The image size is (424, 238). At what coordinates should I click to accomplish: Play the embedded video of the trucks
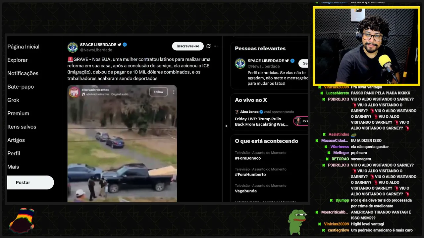coord(122,144)
